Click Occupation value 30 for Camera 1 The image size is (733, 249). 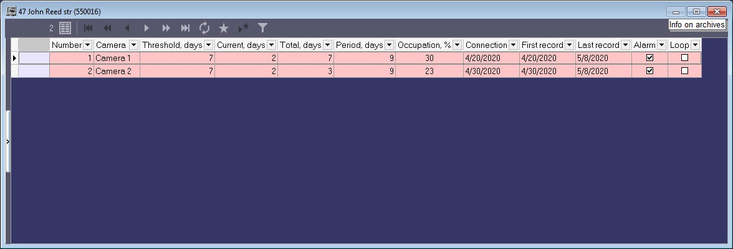[429, 58]
